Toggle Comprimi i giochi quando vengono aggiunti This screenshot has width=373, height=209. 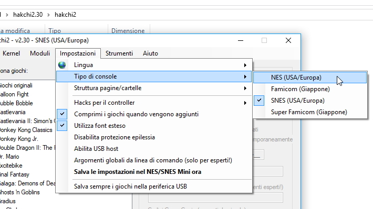coord(154,114)
